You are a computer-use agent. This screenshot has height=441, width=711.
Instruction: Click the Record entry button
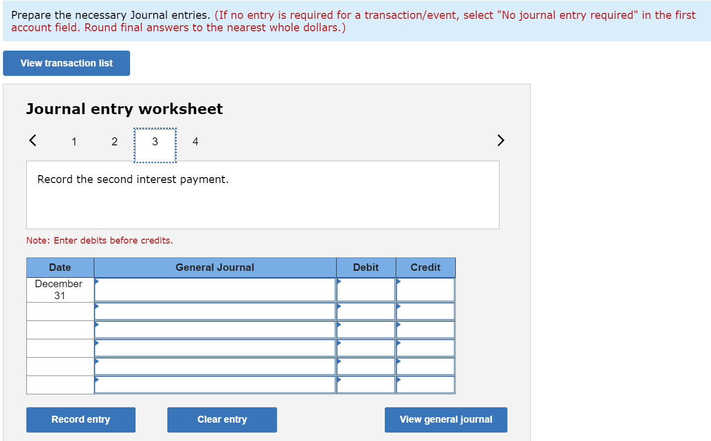(x=80, y=419)
